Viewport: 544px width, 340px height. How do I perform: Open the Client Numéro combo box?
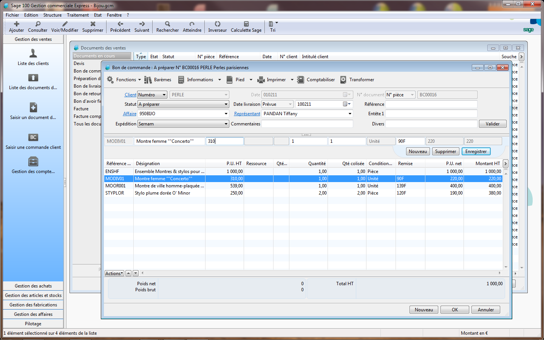click(x=152, y=95)
